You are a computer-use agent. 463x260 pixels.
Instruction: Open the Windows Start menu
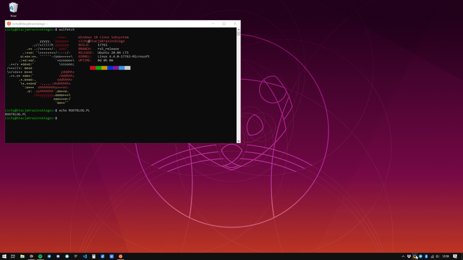point(4,256)
